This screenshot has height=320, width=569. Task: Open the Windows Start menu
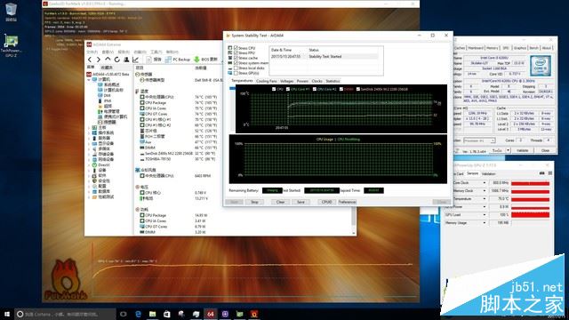6,314
